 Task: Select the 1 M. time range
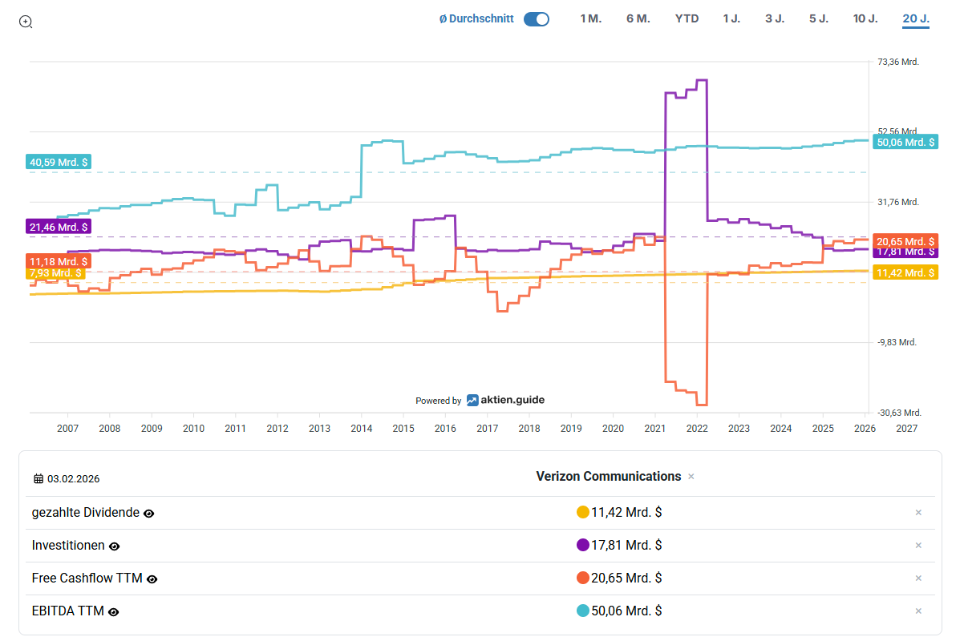click(x=590, y=18)
